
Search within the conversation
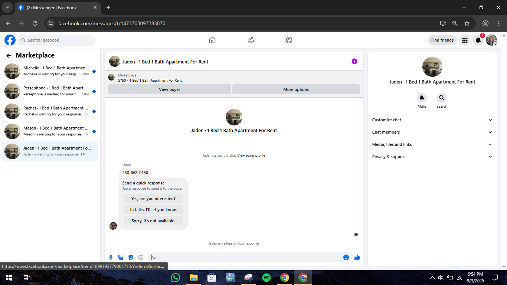[442, 98]
